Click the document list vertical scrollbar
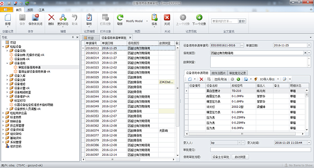314x168 pixels. 177,88
